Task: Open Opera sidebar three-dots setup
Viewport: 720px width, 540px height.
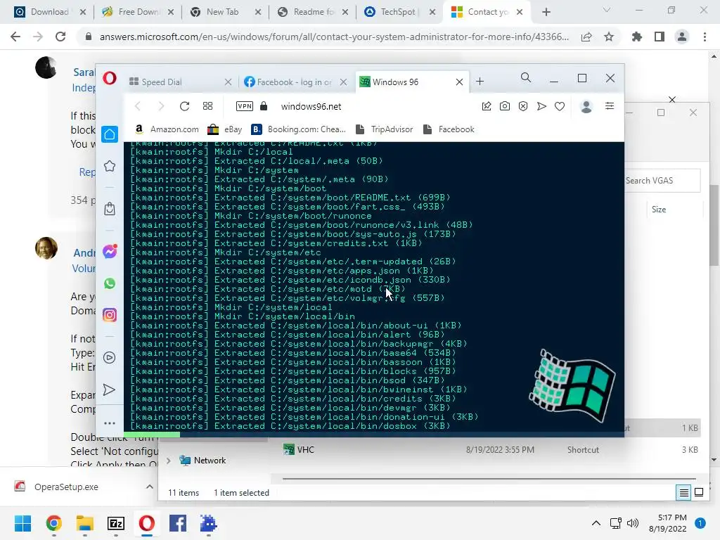Action: pyautogui.click(x=109, y=423)
